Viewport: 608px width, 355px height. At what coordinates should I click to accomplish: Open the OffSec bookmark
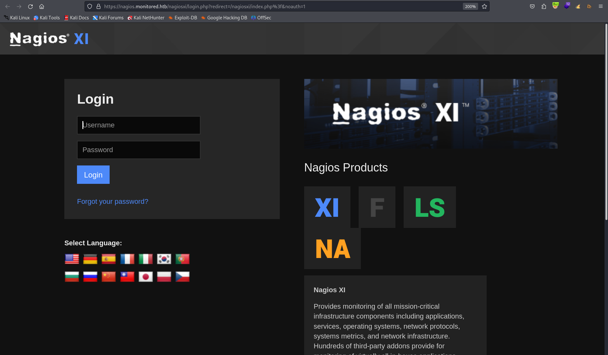pyautogui.click(x=261, y=18)
